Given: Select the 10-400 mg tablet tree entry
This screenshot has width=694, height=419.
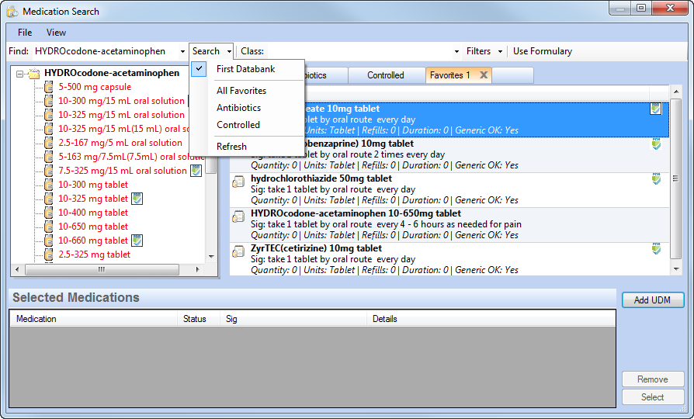Looking at the screenshot, I should coord(93,213).
